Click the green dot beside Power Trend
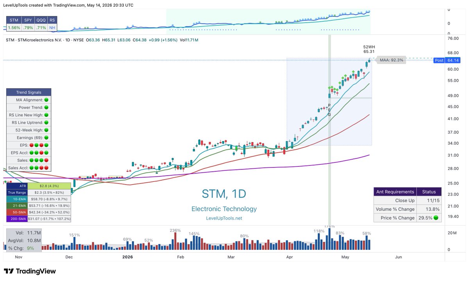Viewport: 469px width, 281px height. (x=46, y=107)
